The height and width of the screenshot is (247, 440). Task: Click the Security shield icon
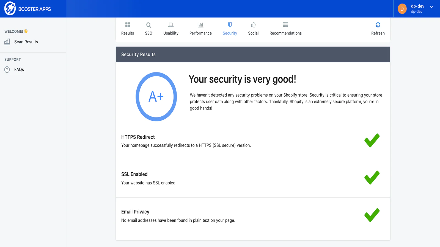click(x=230, y=25)
